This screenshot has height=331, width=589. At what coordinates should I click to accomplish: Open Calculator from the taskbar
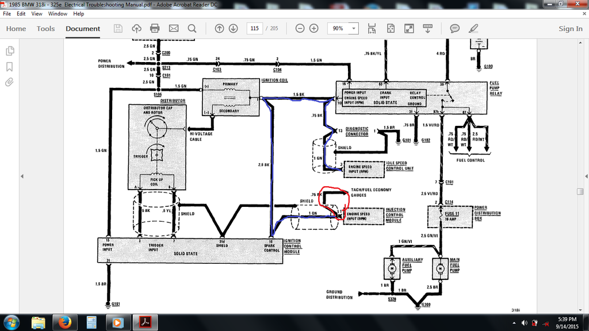point(91,322)
